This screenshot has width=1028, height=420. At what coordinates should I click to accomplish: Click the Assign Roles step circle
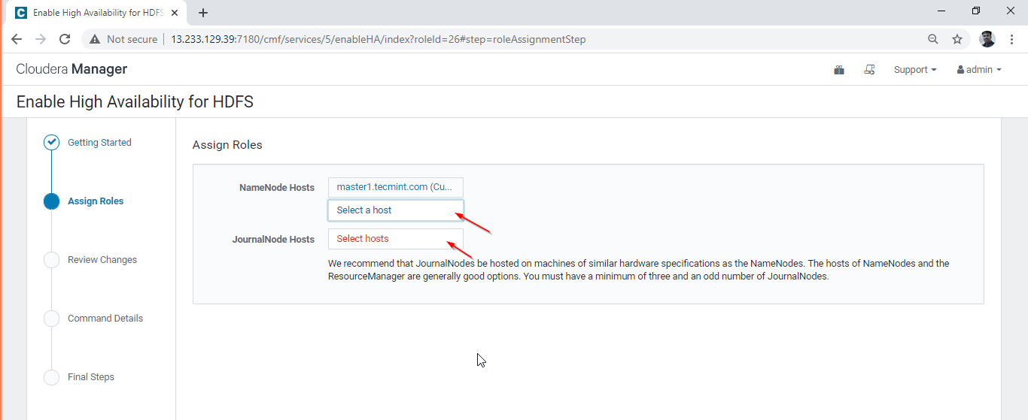pyautogui.click(x=51, y=201)
